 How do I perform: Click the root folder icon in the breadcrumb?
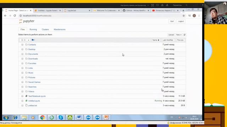(x=33, y=40)
